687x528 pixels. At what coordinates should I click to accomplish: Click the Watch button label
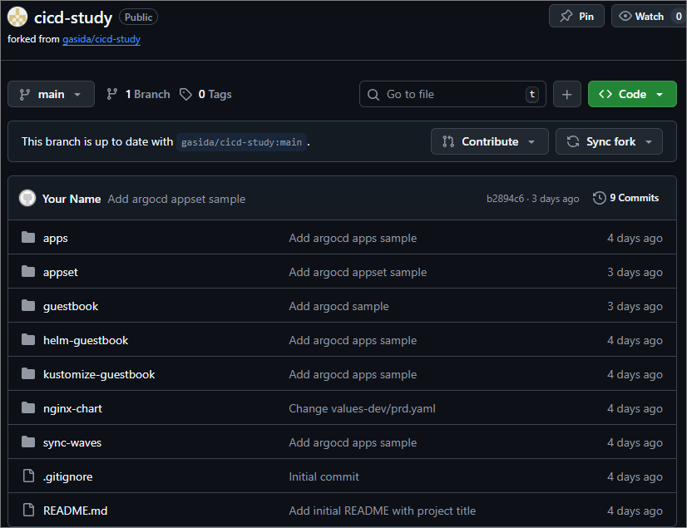(x=650, y=17)
